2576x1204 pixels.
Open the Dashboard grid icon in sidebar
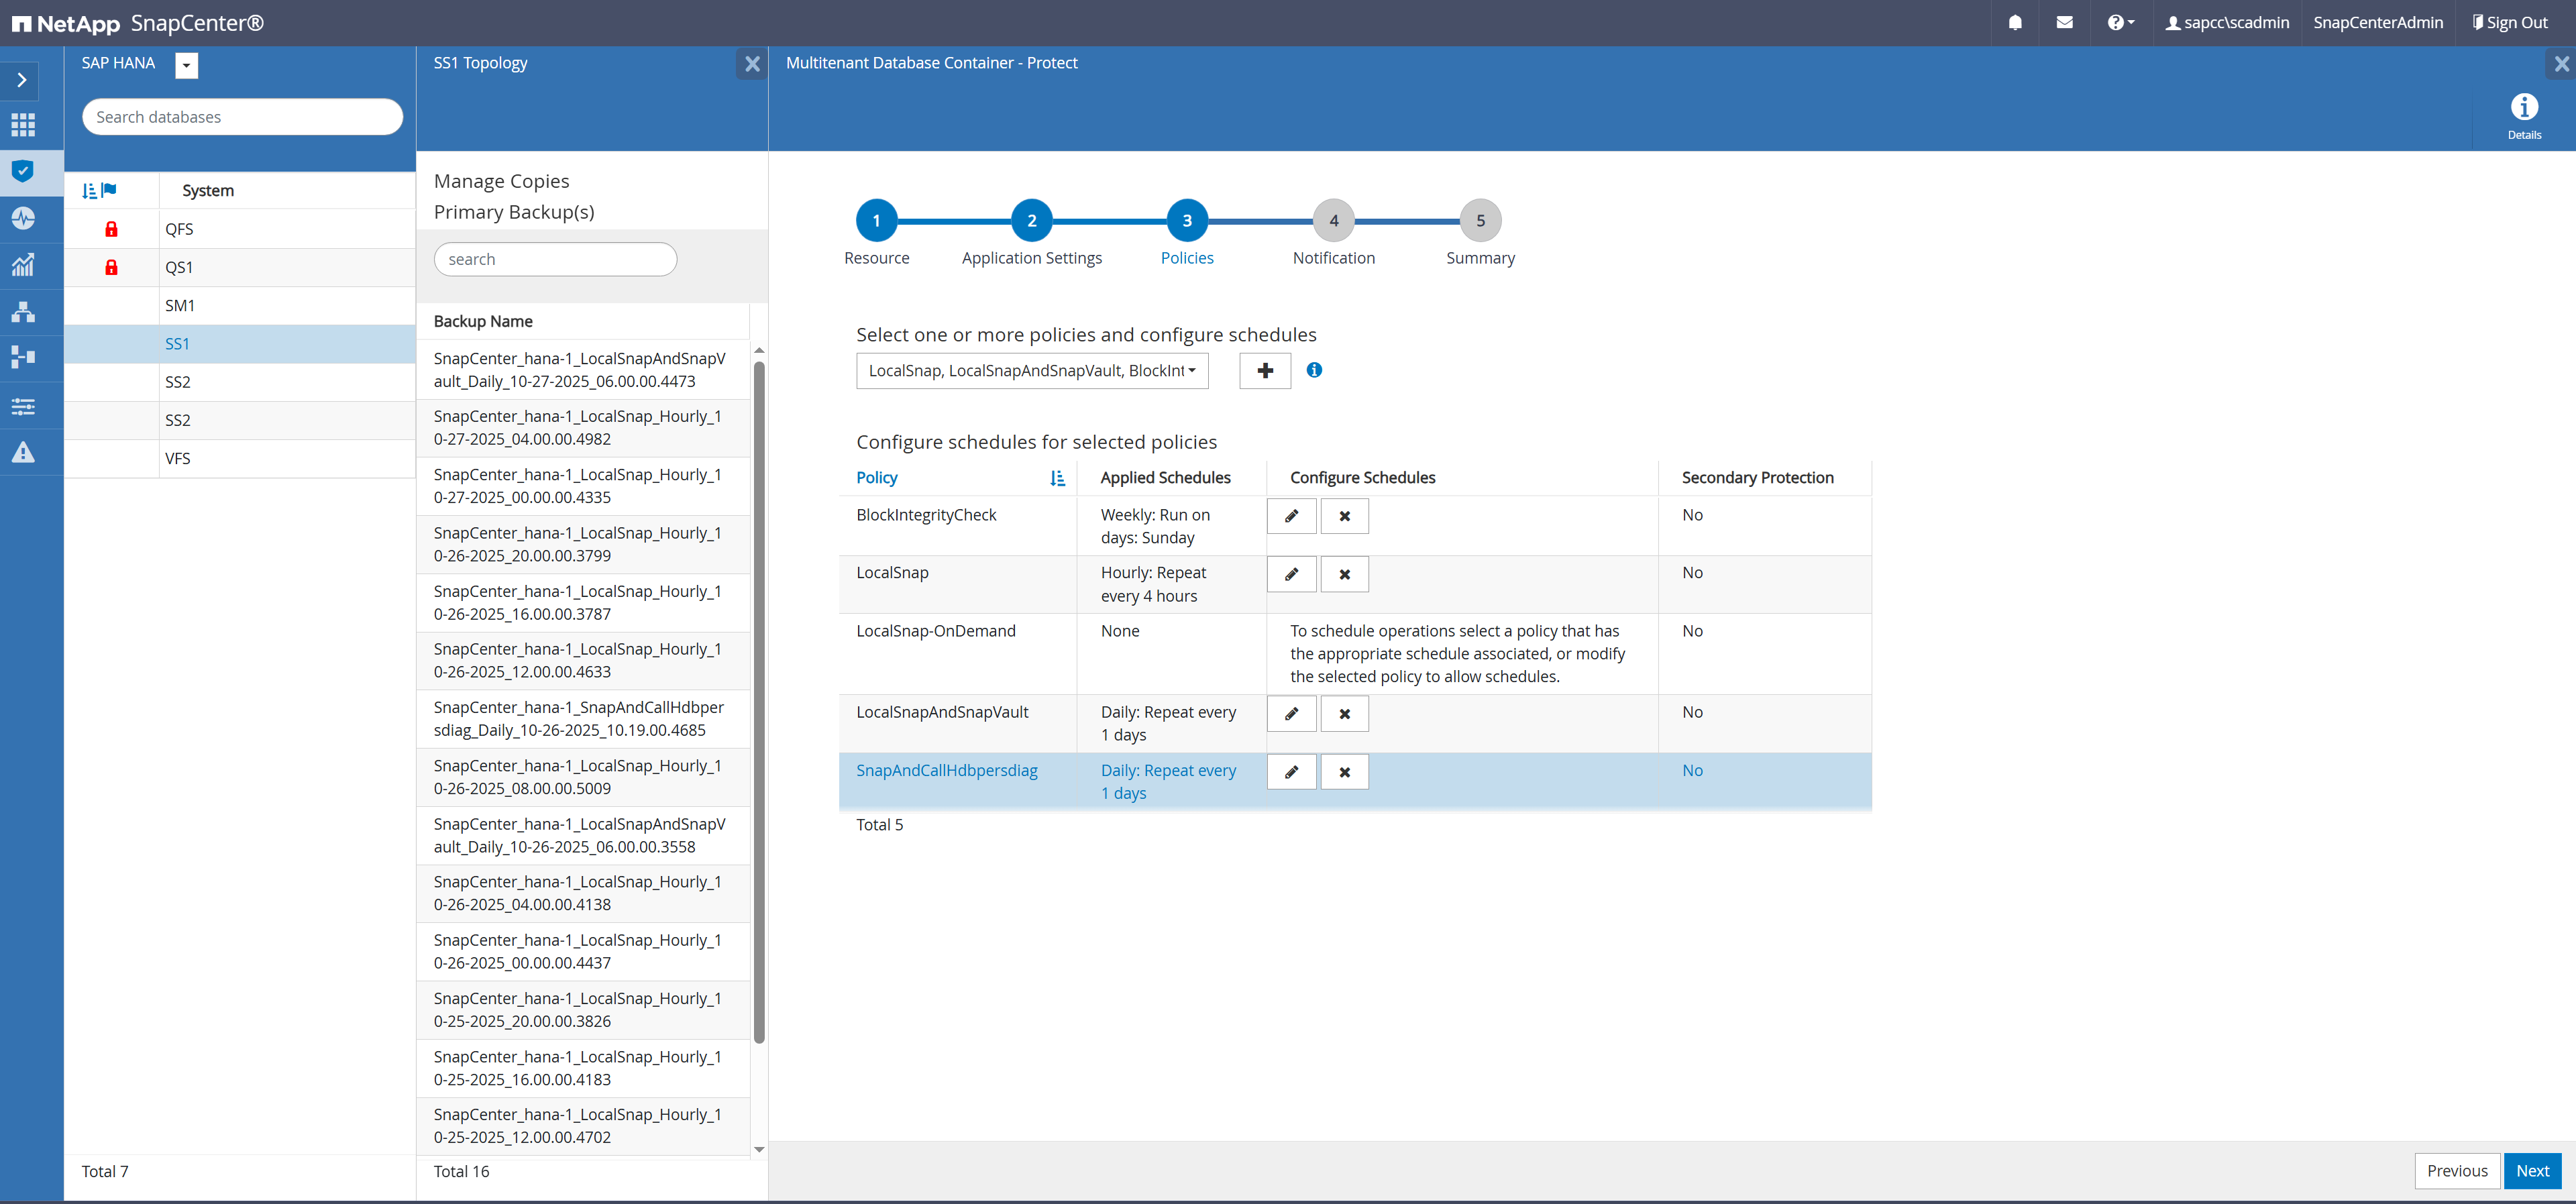tap(23, 125)
